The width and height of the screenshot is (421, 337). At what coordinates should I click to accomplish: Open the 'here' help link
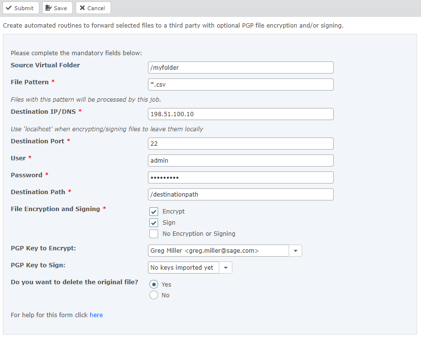pyautogui.click(x=96, y=315)
